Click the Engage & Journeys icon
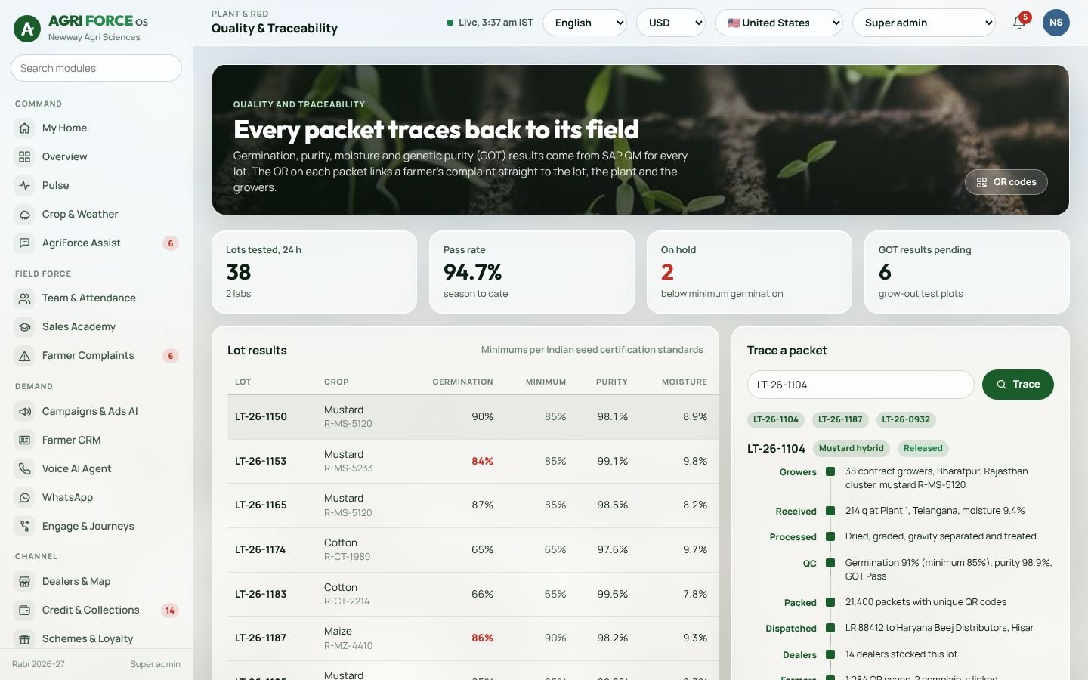This screenshot has width=1088, height=680. click(25, 527)
